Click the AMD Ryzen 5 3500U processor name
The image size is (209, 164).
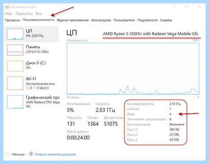click(150, 34)
